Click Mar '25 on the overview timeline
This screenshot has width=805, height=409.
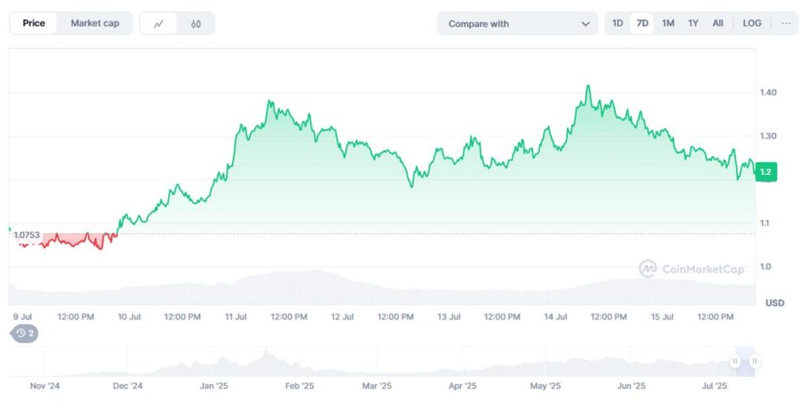[x=377, y=386]
